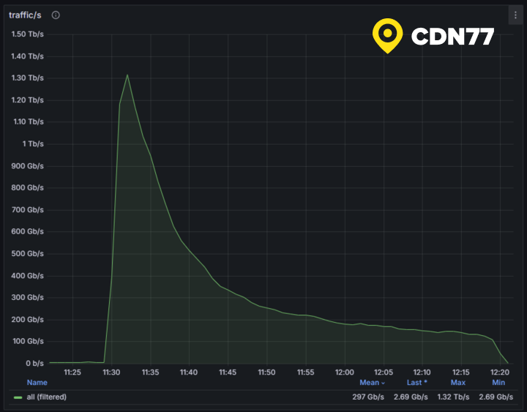Sort legend by Last * column
Image resolution: width=527 pixels, height=412 pixels.
click(x=416, y=383)
